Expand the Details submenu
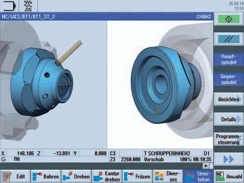This screenshot has width=244, height=183. pyautogui.click(x=228, y=119)
